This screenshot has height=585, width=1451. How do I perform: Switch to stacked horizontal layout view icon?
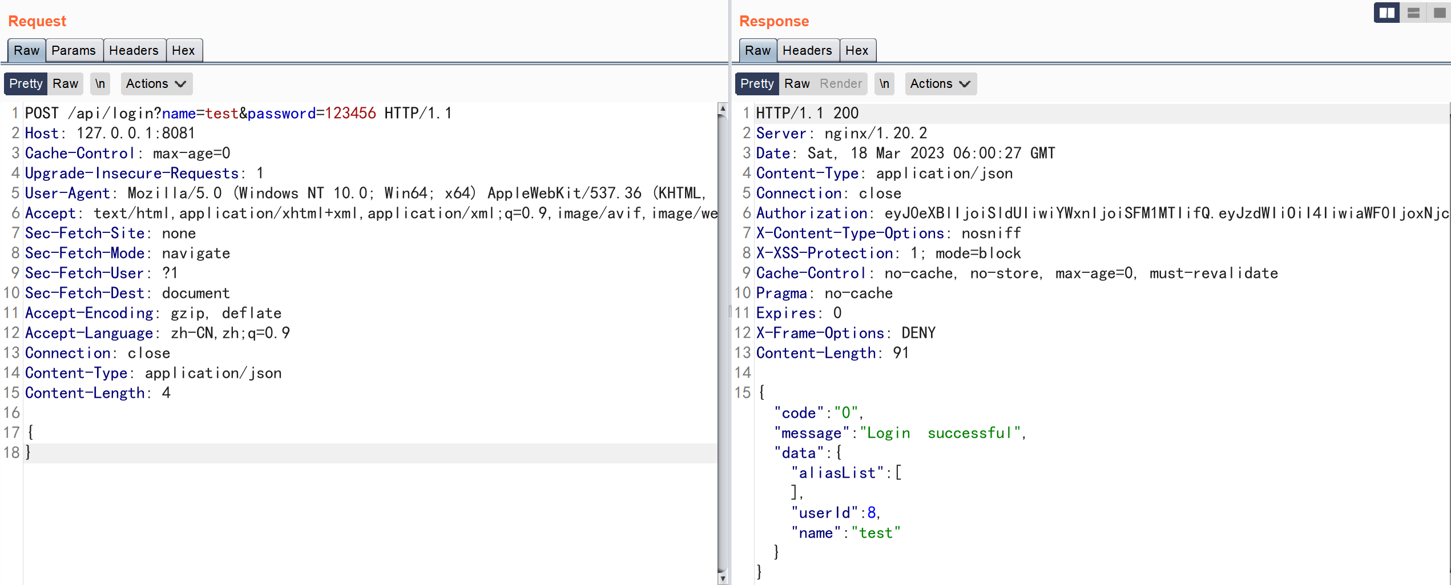coord(1413,13)
